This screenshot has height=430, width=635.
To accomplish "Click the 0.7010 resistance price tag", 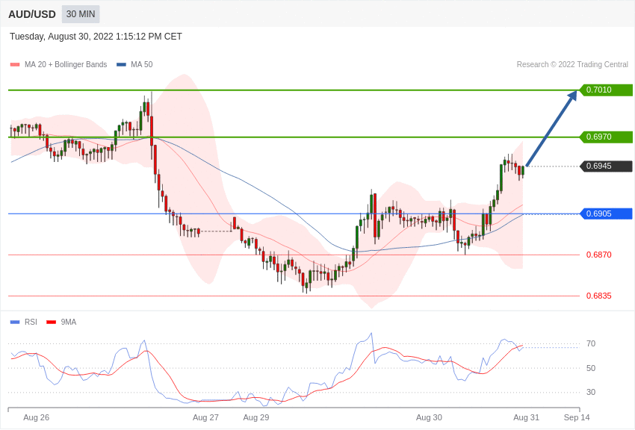I will point(607,90).
